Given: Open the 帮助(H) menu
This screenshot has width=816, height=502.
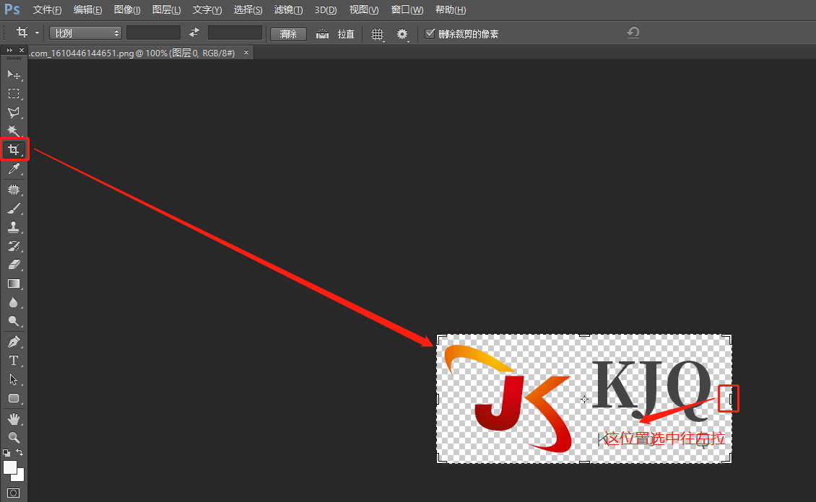Looking at the screenshot, I should [450, 10].
